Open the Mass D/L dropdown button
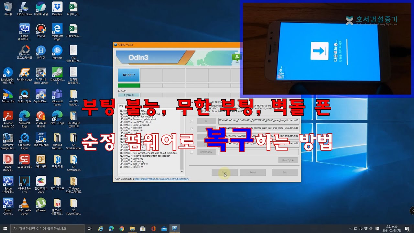Image resolution: width=414 pixels, height=233 pixels. 288,160
